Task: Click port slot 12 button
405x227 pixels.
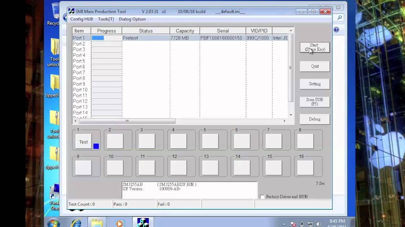Action: click(178, 168)
